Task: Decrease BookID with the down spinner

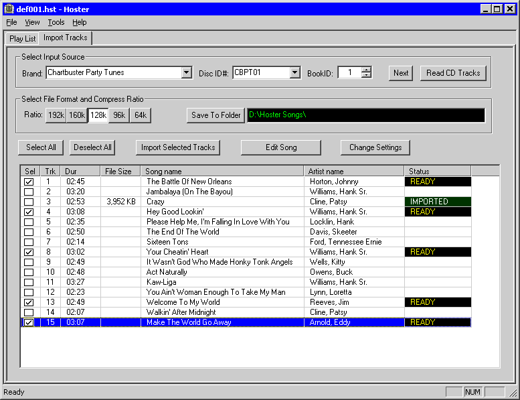Action: 366,75
